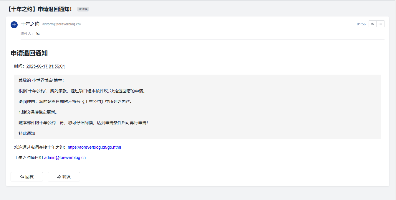Screen dimensions: 396x200
Task: Click the sender address inform@foreverblog.cn
Action: point(61,24)
